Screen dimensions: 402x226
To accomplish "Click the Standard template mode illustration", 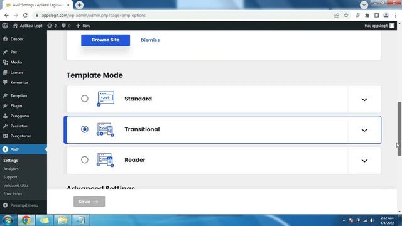I will [106, 99].
